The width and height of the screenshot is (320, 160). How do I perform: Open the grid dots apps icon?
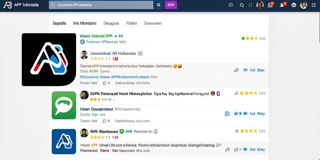(x=250, y=5)
